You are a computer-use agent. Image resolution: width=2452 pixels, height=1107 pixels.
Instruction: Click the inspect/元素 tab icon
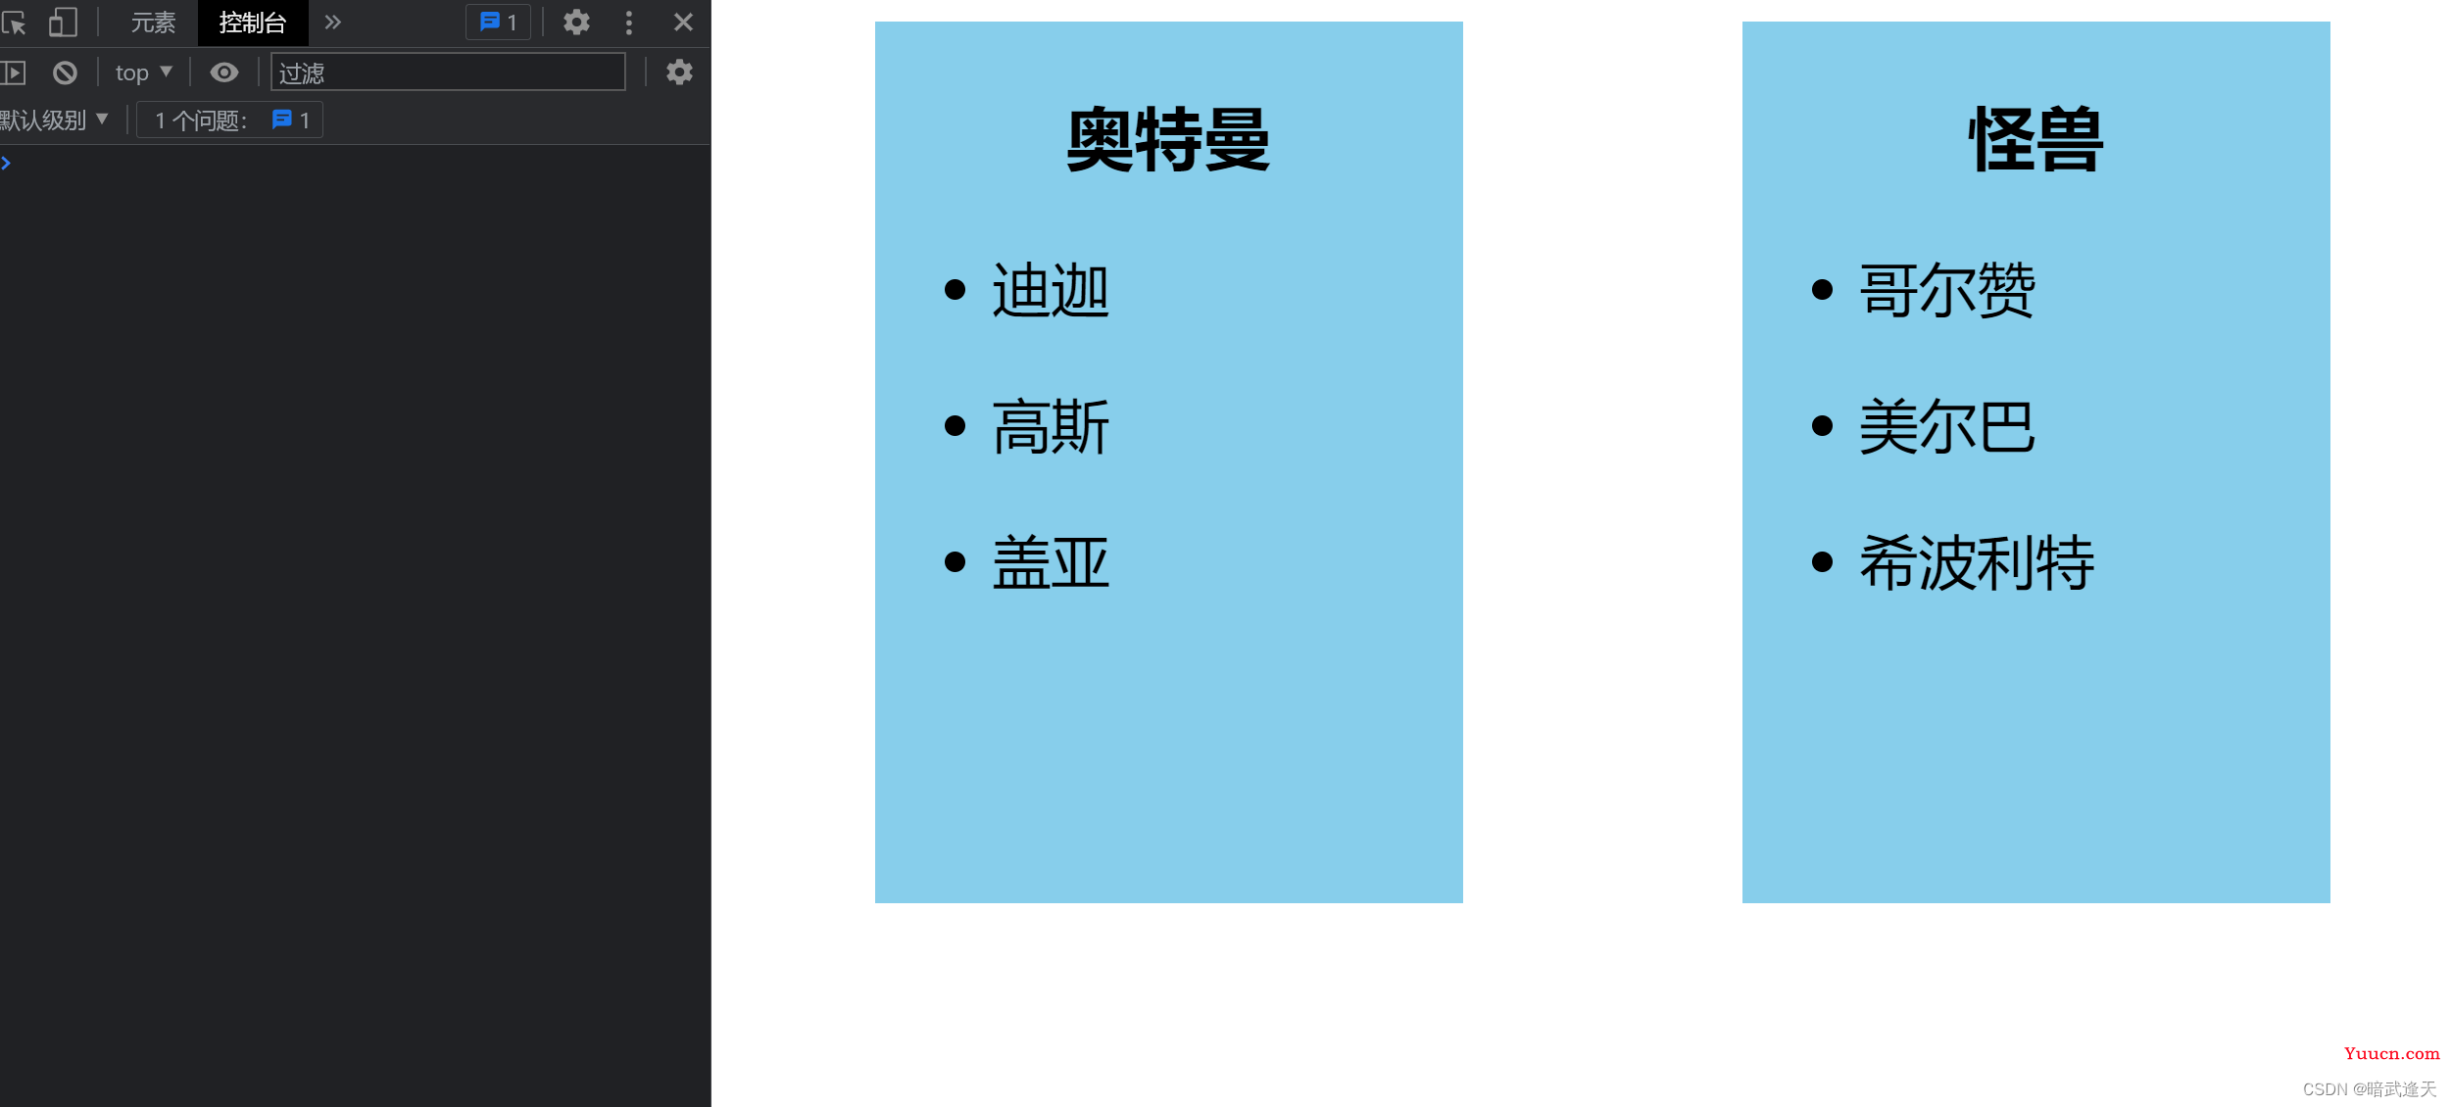pos(153,24)
